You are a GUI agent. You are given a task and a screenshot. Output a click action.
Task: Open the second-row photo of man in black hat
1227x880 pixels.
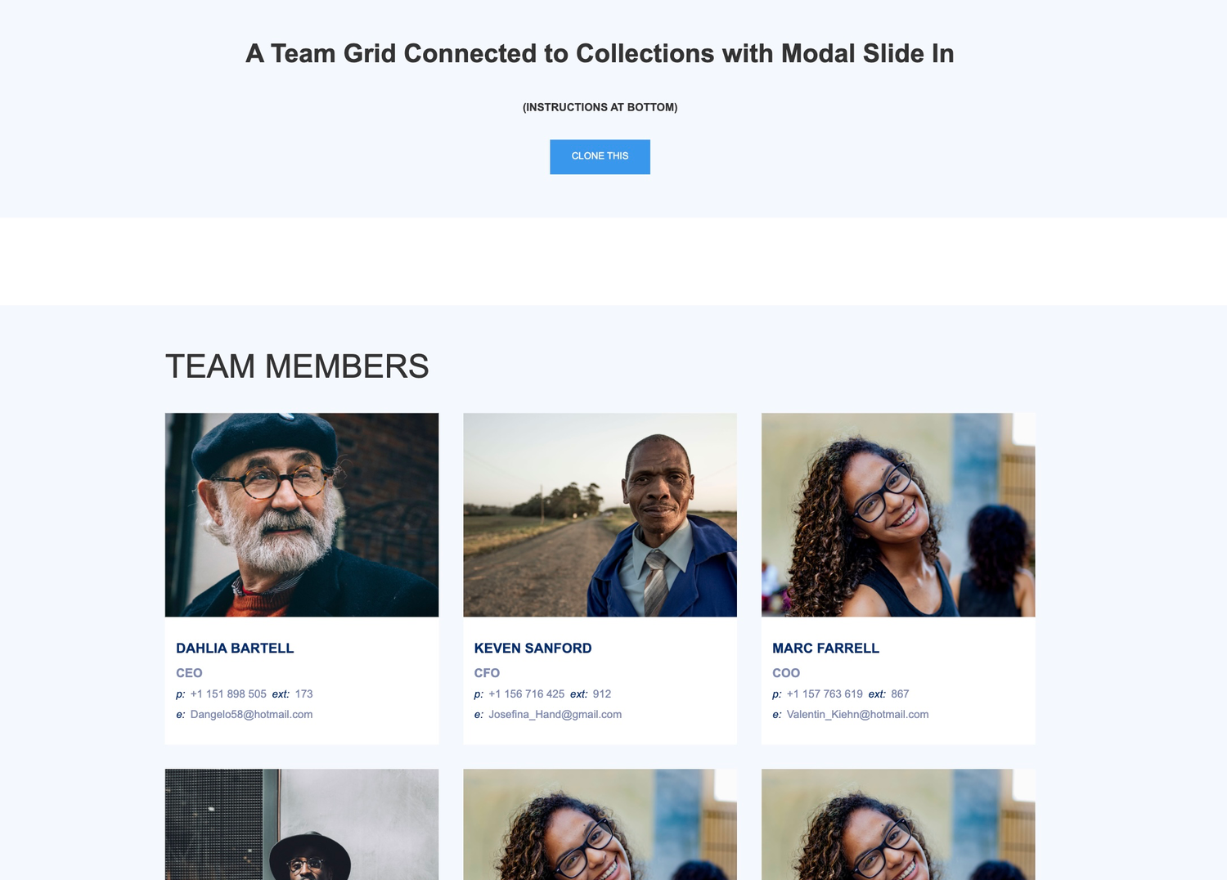(x=302, y=824)
